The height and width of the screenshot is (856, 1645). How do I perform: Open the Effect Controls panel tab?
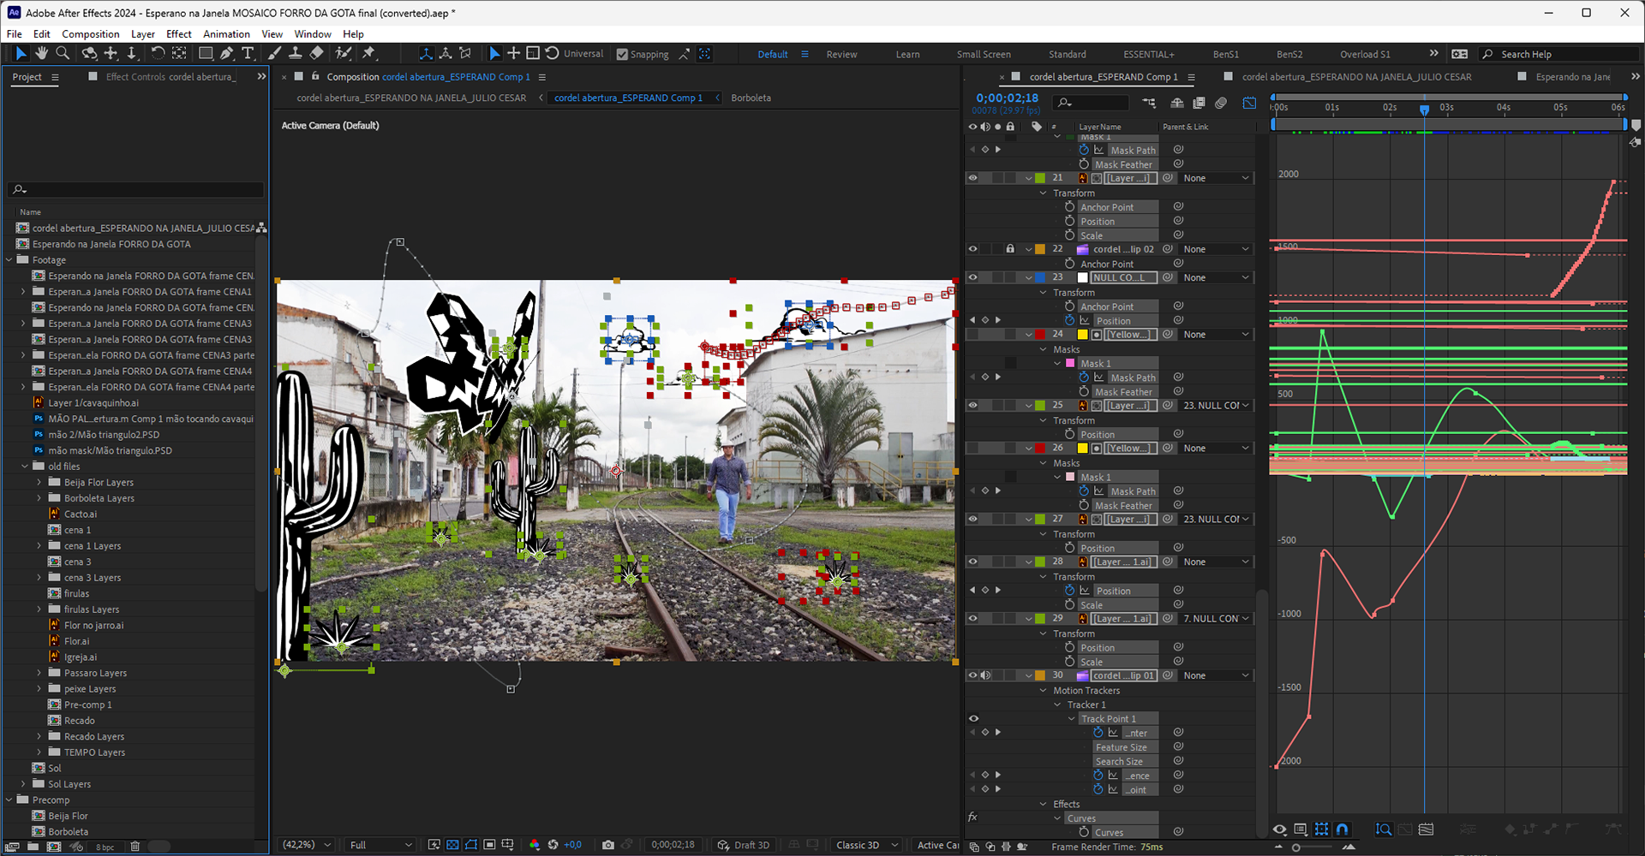point(170,77)
